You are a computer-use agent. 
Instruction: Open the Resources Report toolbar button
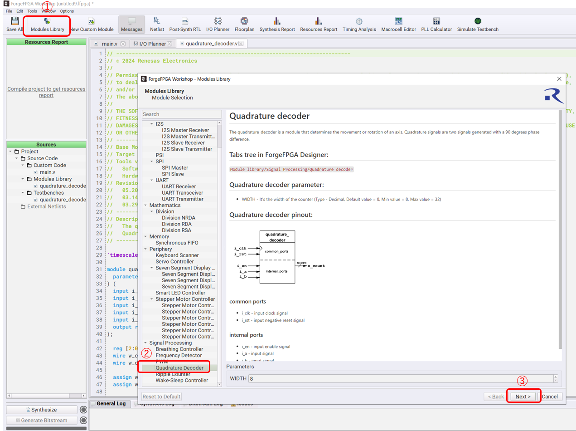pos(319,24)
